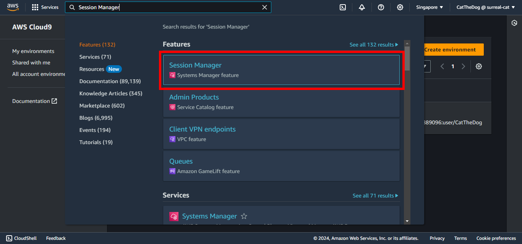
Task: Clear the search box text
Action: pyautogui.click(x=264, y=7)
